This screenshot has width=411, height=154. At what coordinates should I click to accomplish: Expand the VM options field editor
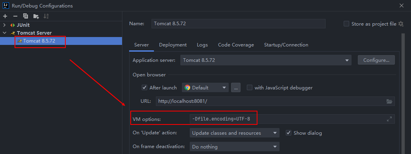tap(389, 119)
